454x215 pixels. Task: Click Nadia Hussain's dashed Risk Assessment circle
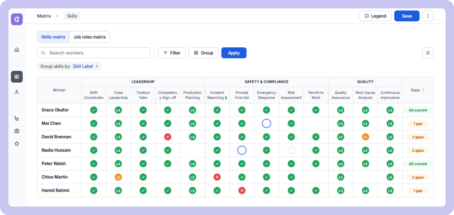pos(291,150)
